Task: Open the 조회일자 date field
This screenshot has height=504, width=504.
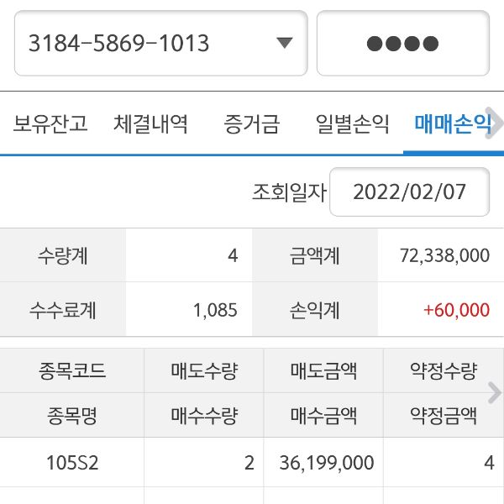Action: 409,192
